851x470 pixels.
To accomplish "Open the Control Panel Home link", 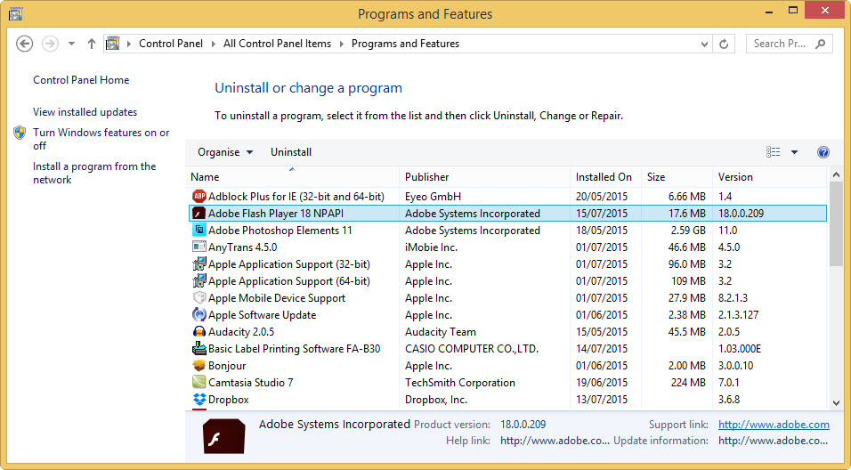I will [x=81, y=80].
